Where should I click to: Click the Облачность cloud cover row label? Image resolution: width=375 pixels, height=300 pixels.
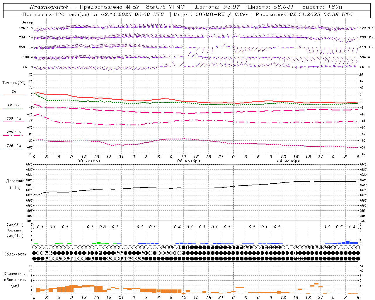point(15,254)
